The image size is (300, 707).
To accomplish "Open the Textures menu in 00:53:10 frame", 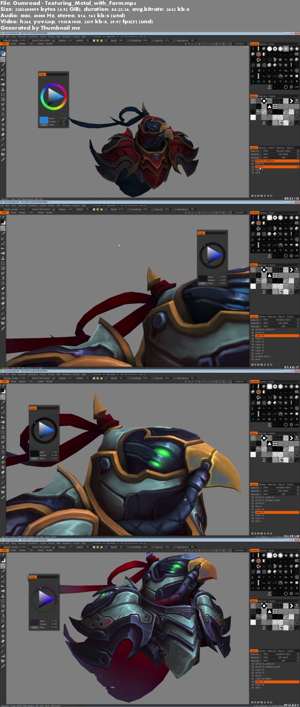I will 22,37.
